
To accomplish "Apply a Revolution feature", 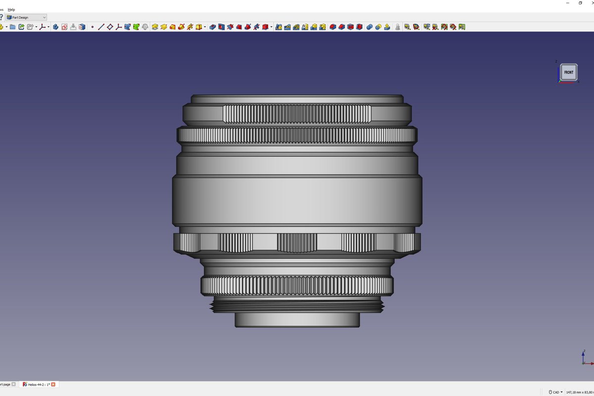I will click(x=163, y=27).
